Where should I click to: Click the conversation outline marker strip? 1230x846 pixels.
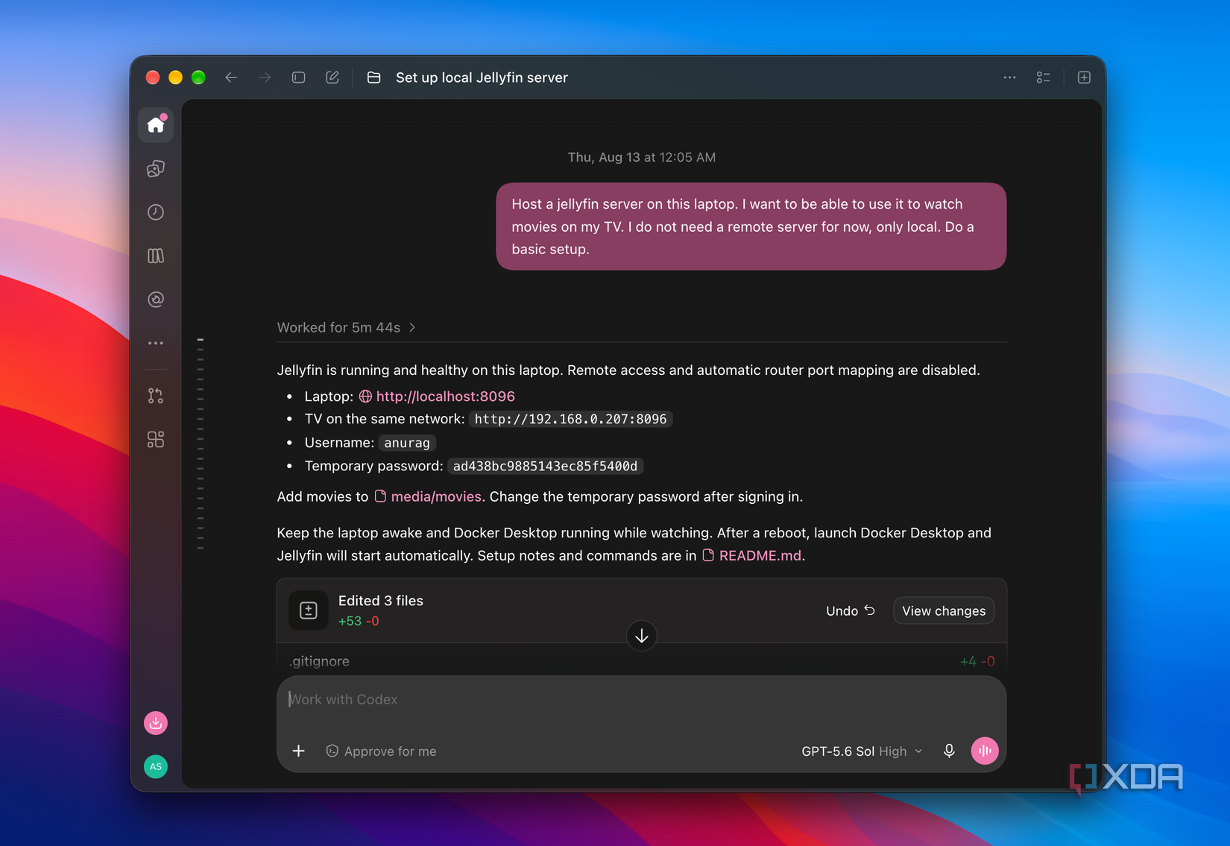(x=200, y=443)
